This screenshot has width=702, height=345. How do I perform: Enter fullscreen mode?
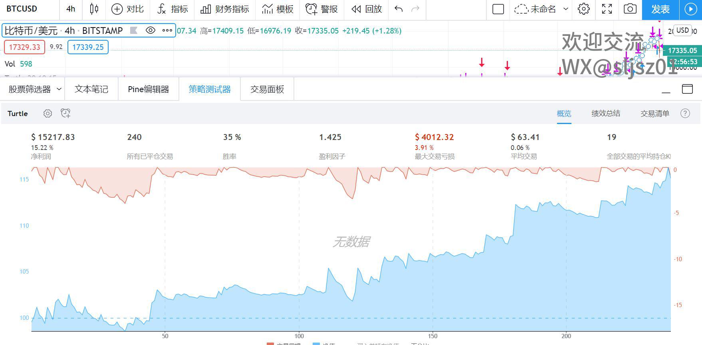point(607,9)
